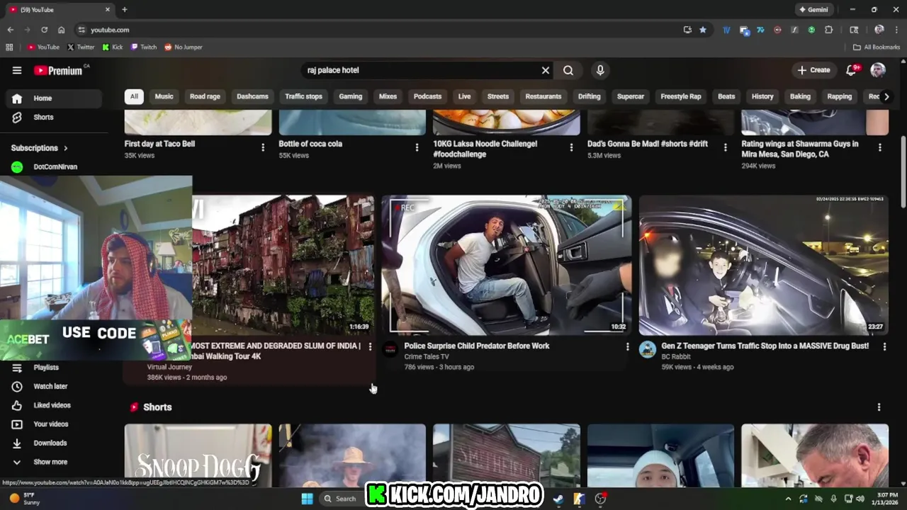Open options for Police Surprise Child Predator video
Screen dimensions: 907x510
point(627,346)
